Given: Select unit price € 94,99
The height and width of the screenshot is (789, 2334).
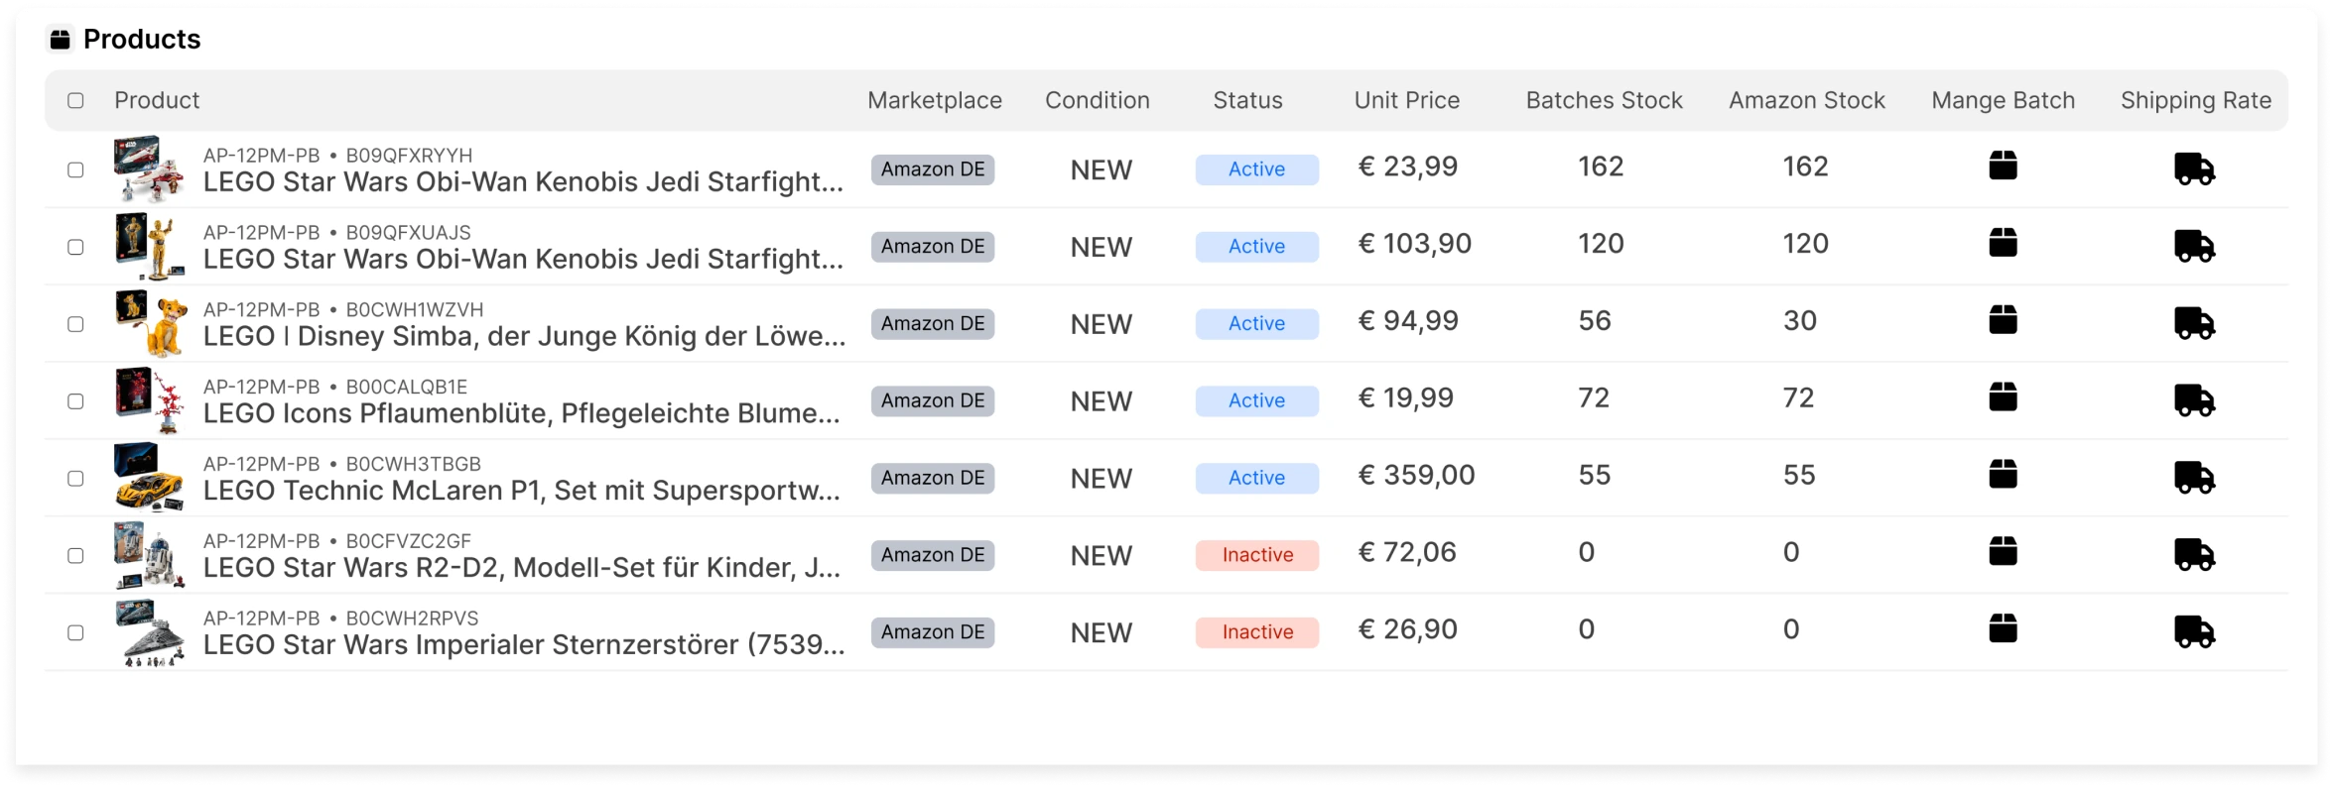Looking at the screenshot, I should click(1408, 321).
